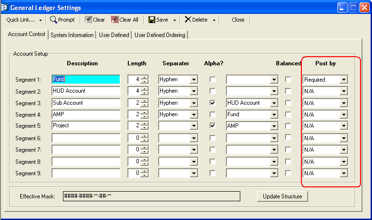Open the Quick Link dropdown
Screen dimensions: 372x220
tap(40, 20)
